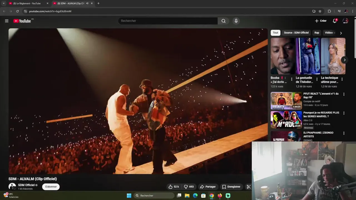
Task: Open a new browser tab
Action: [x=98, y=3]
